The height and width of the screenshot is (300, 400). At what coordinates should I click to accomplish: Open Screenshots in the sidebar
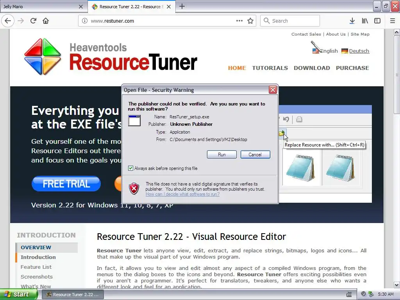coord(37,277)
